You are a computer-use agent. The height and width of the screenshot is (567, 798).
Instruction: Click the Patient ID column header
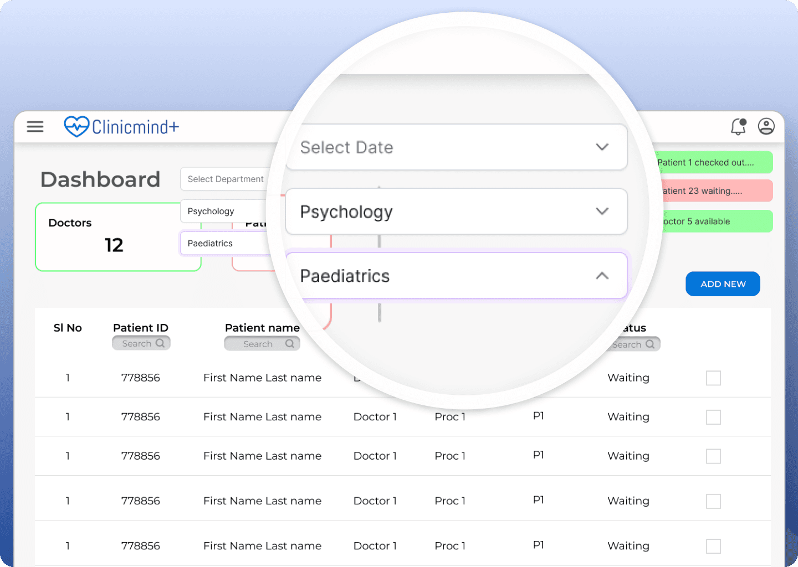[141, 328]
